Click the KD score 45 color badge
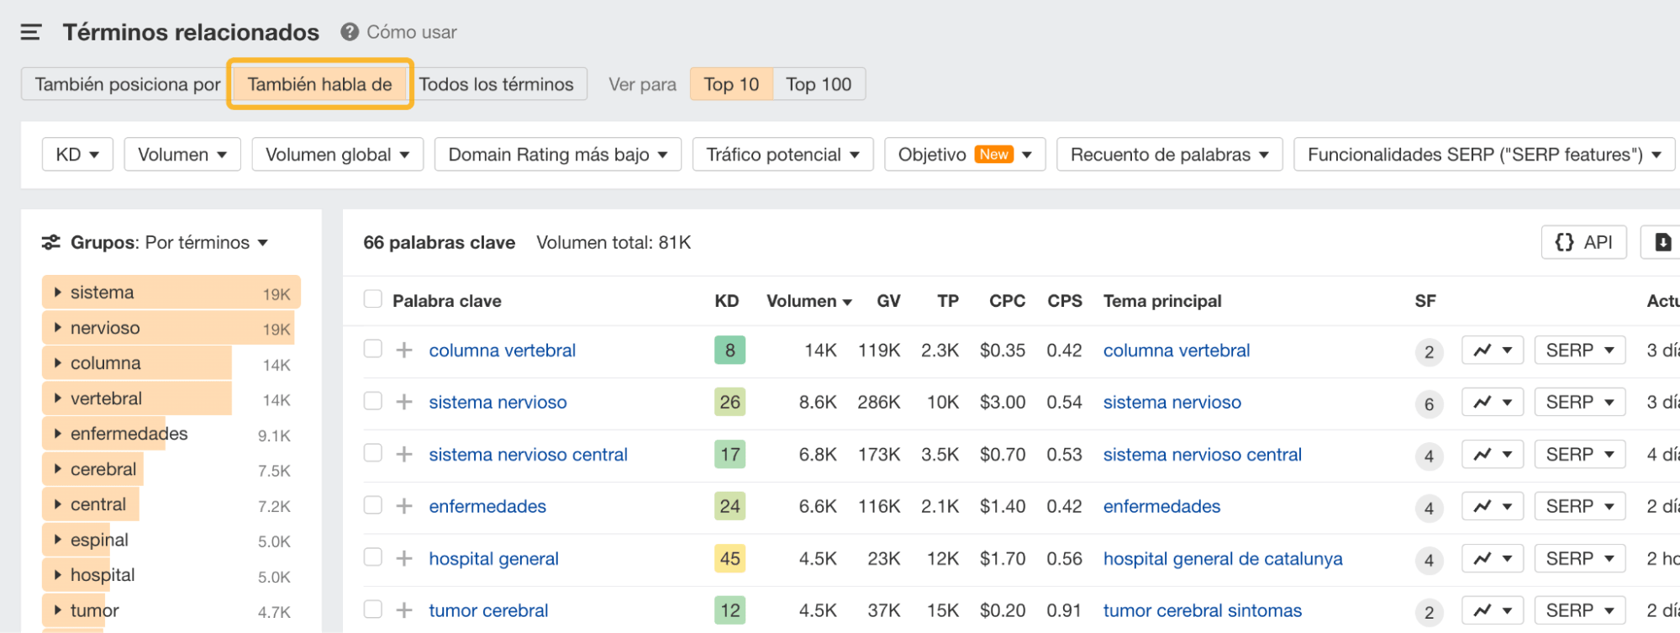Screen dimensions: 1680x633 pyautogui.click(x=729, y=558)
